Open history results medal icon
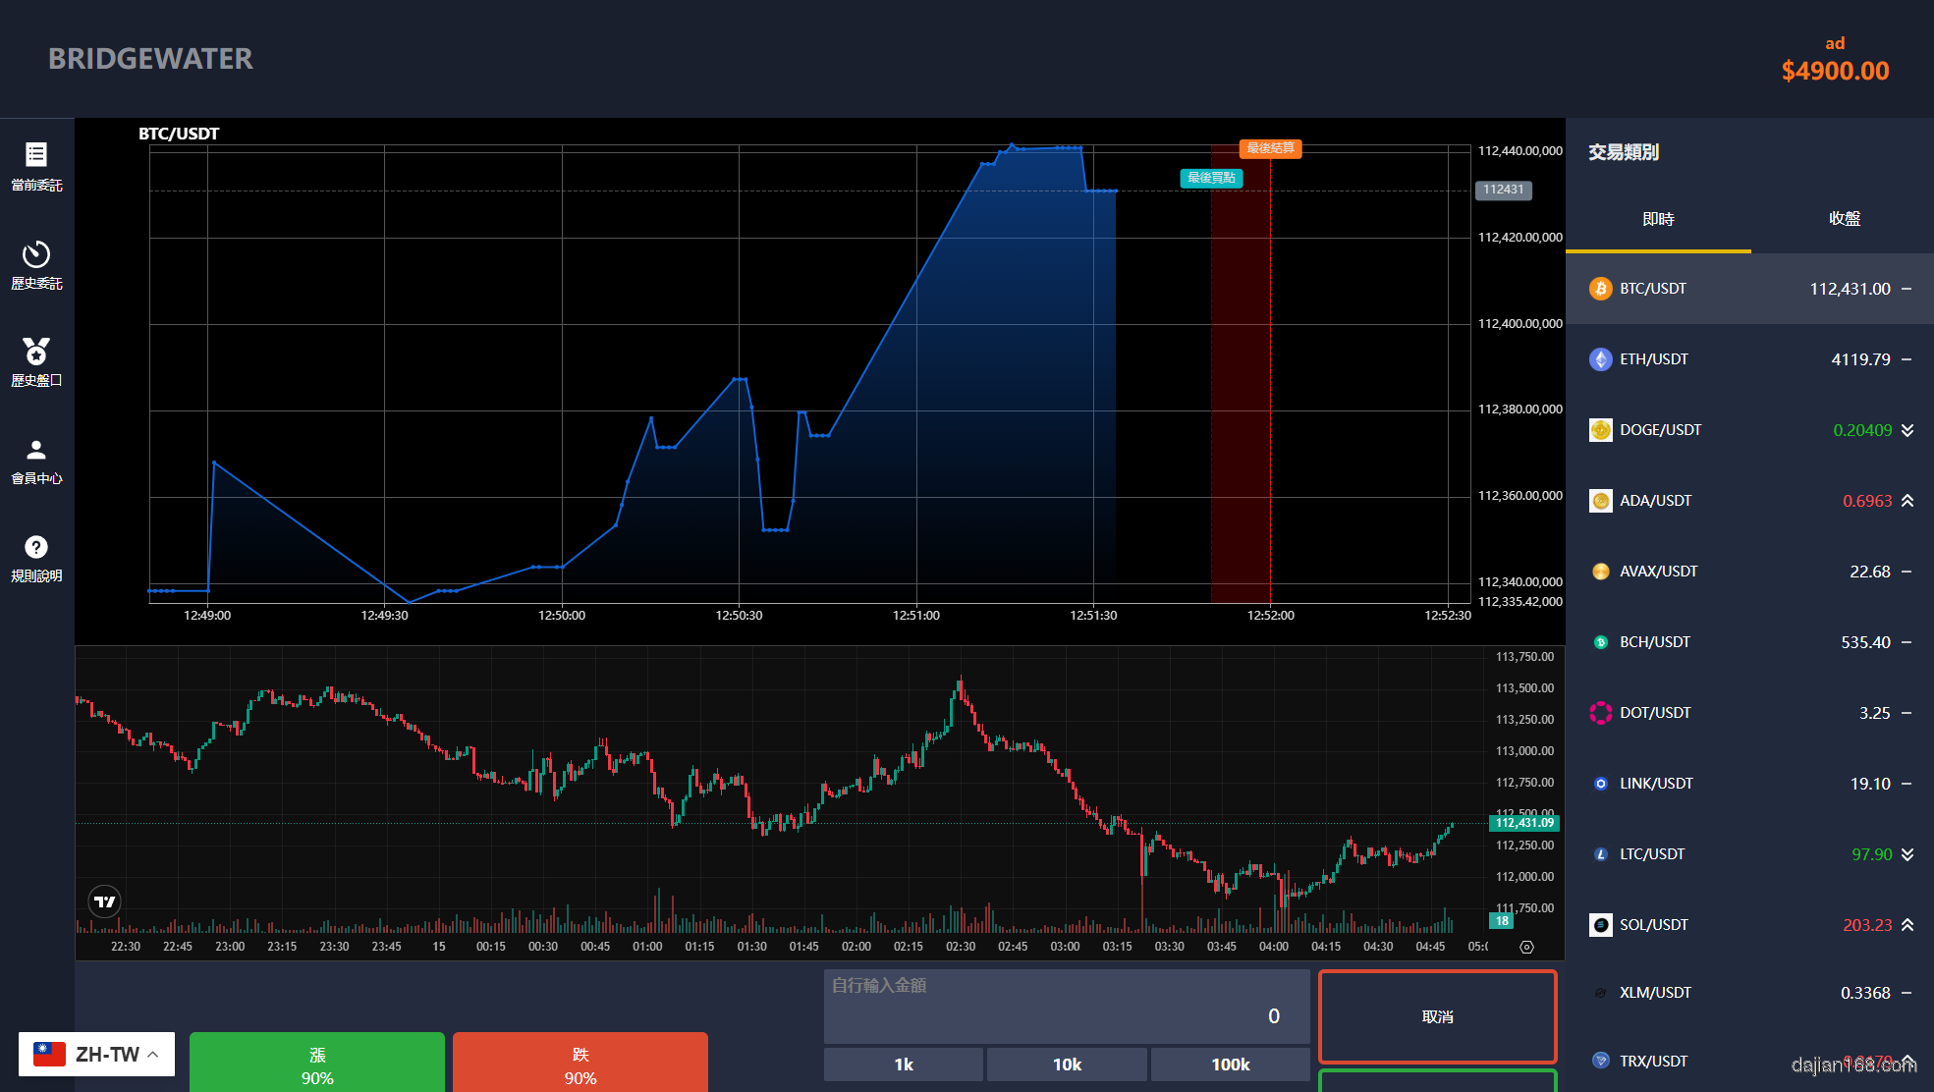The width and height of the screenshot is (1934, 1092). (36, 352)
